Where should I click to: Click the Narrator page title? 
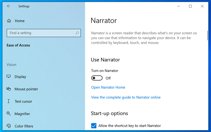click(x=104, y=20)
